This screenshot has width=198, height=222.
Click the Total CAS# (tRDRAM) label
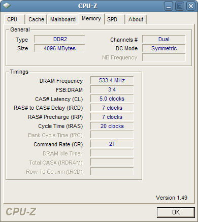(56, 163)
